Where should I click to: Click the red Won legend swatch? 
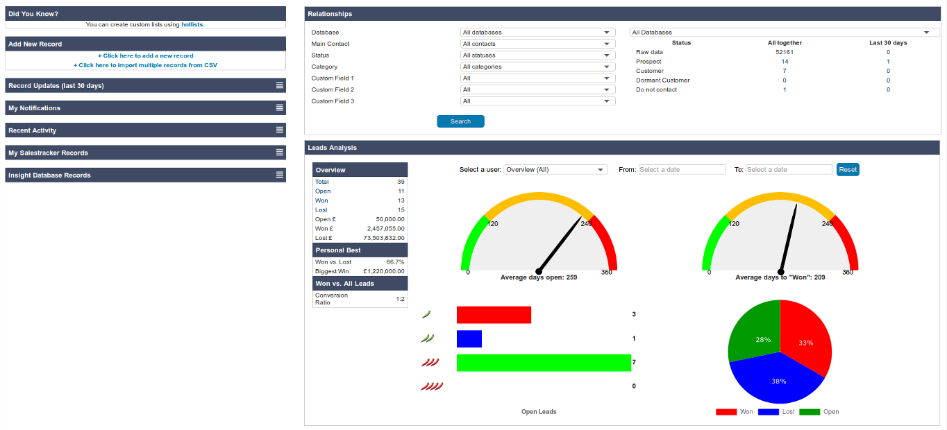tap(726, 412)
